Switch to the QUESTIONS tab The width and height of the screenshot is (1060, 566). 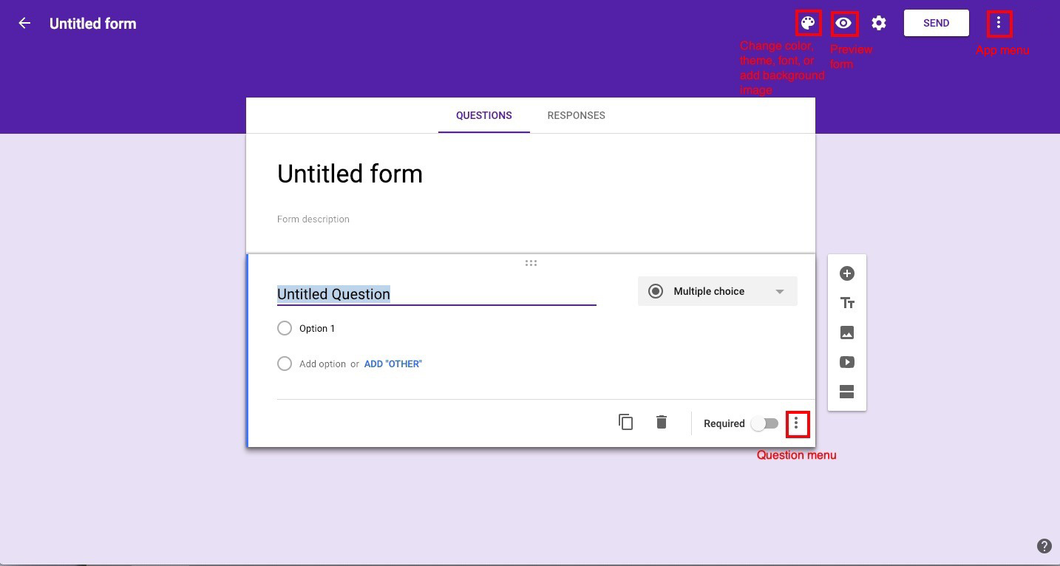click(x=483, y=115)
